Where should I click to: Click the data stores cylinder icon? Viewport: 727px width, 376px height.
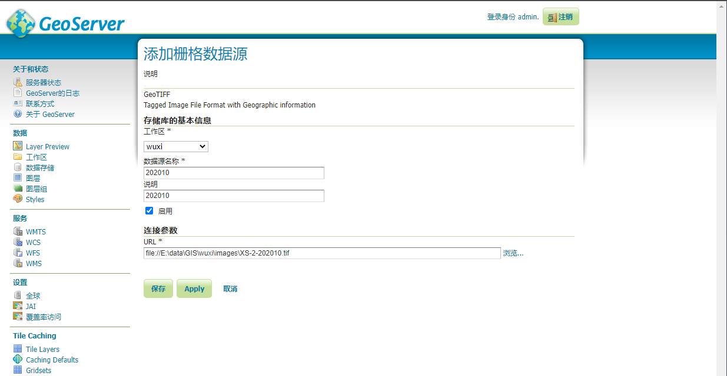coord(18,167)
